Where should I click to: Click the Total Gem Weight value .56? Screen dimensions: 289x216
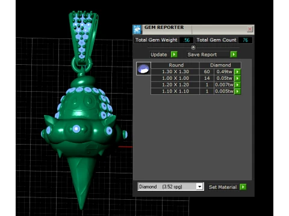[187, 40]
